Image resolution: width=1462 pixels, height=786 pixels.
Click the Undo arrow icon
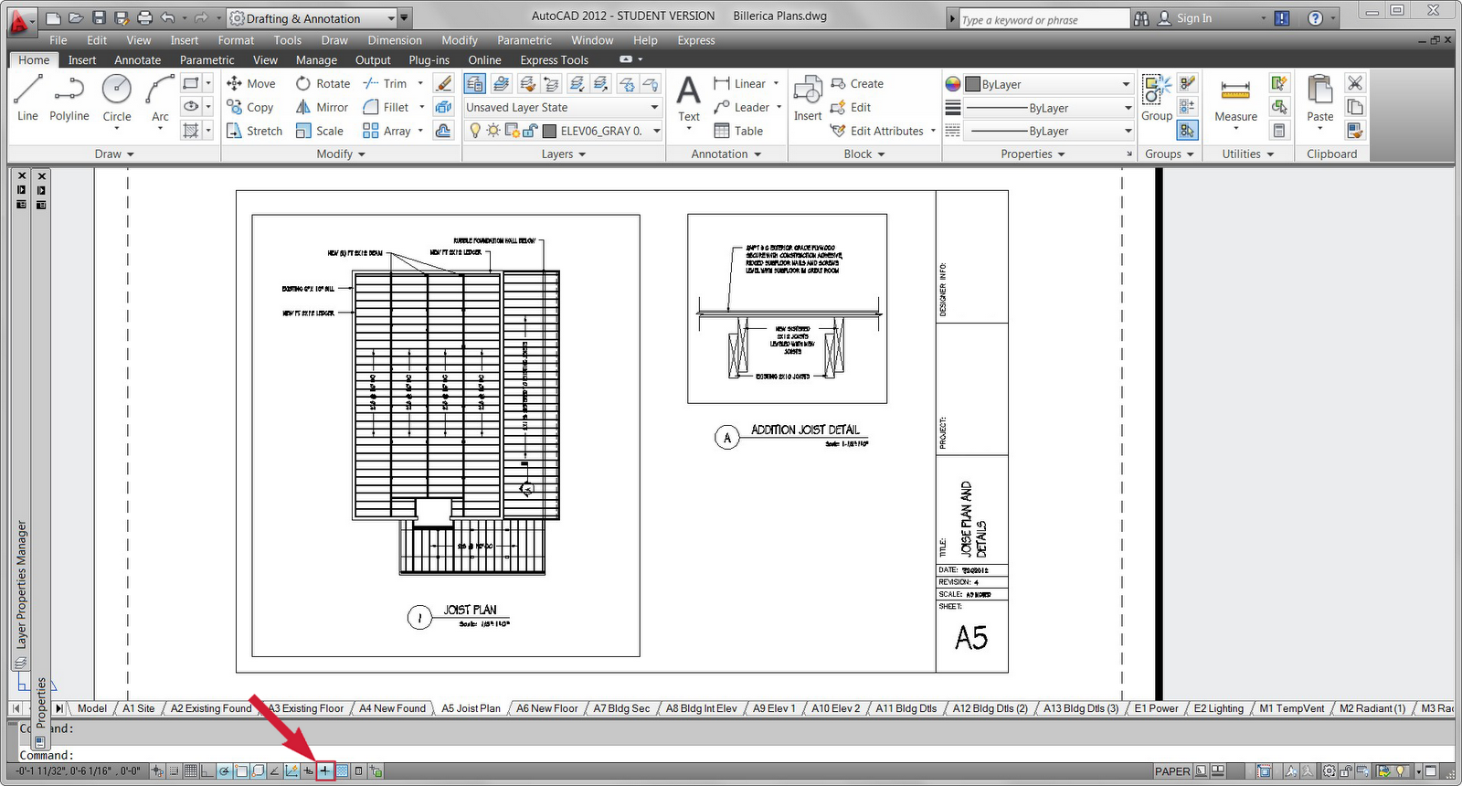pos(167,18)
